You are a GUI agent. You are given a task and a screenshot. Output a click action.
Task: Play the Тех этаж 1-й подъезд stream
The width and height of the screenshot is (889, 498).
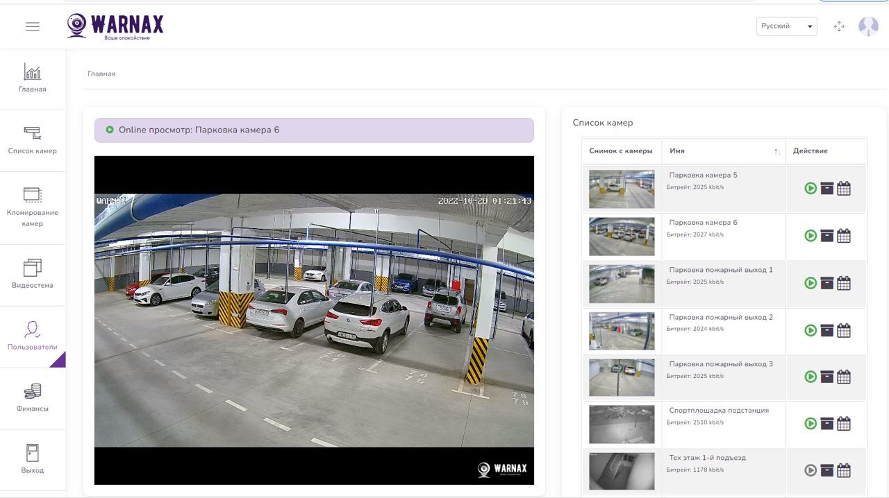click(811, 471)
